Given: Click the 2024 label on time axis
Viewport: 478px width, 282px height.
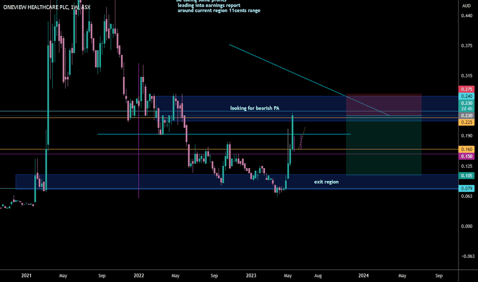Looking at the screenshot, I should 364,276.
